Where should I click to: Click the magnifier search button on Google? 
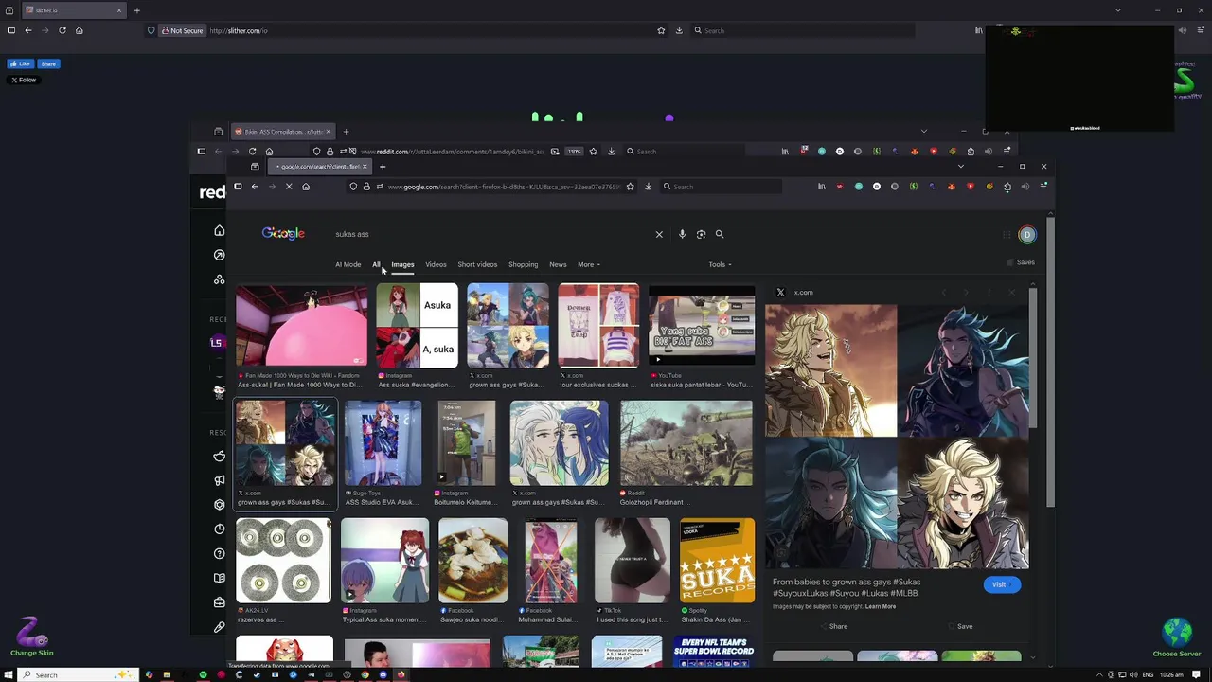click(x=720, y=234)
